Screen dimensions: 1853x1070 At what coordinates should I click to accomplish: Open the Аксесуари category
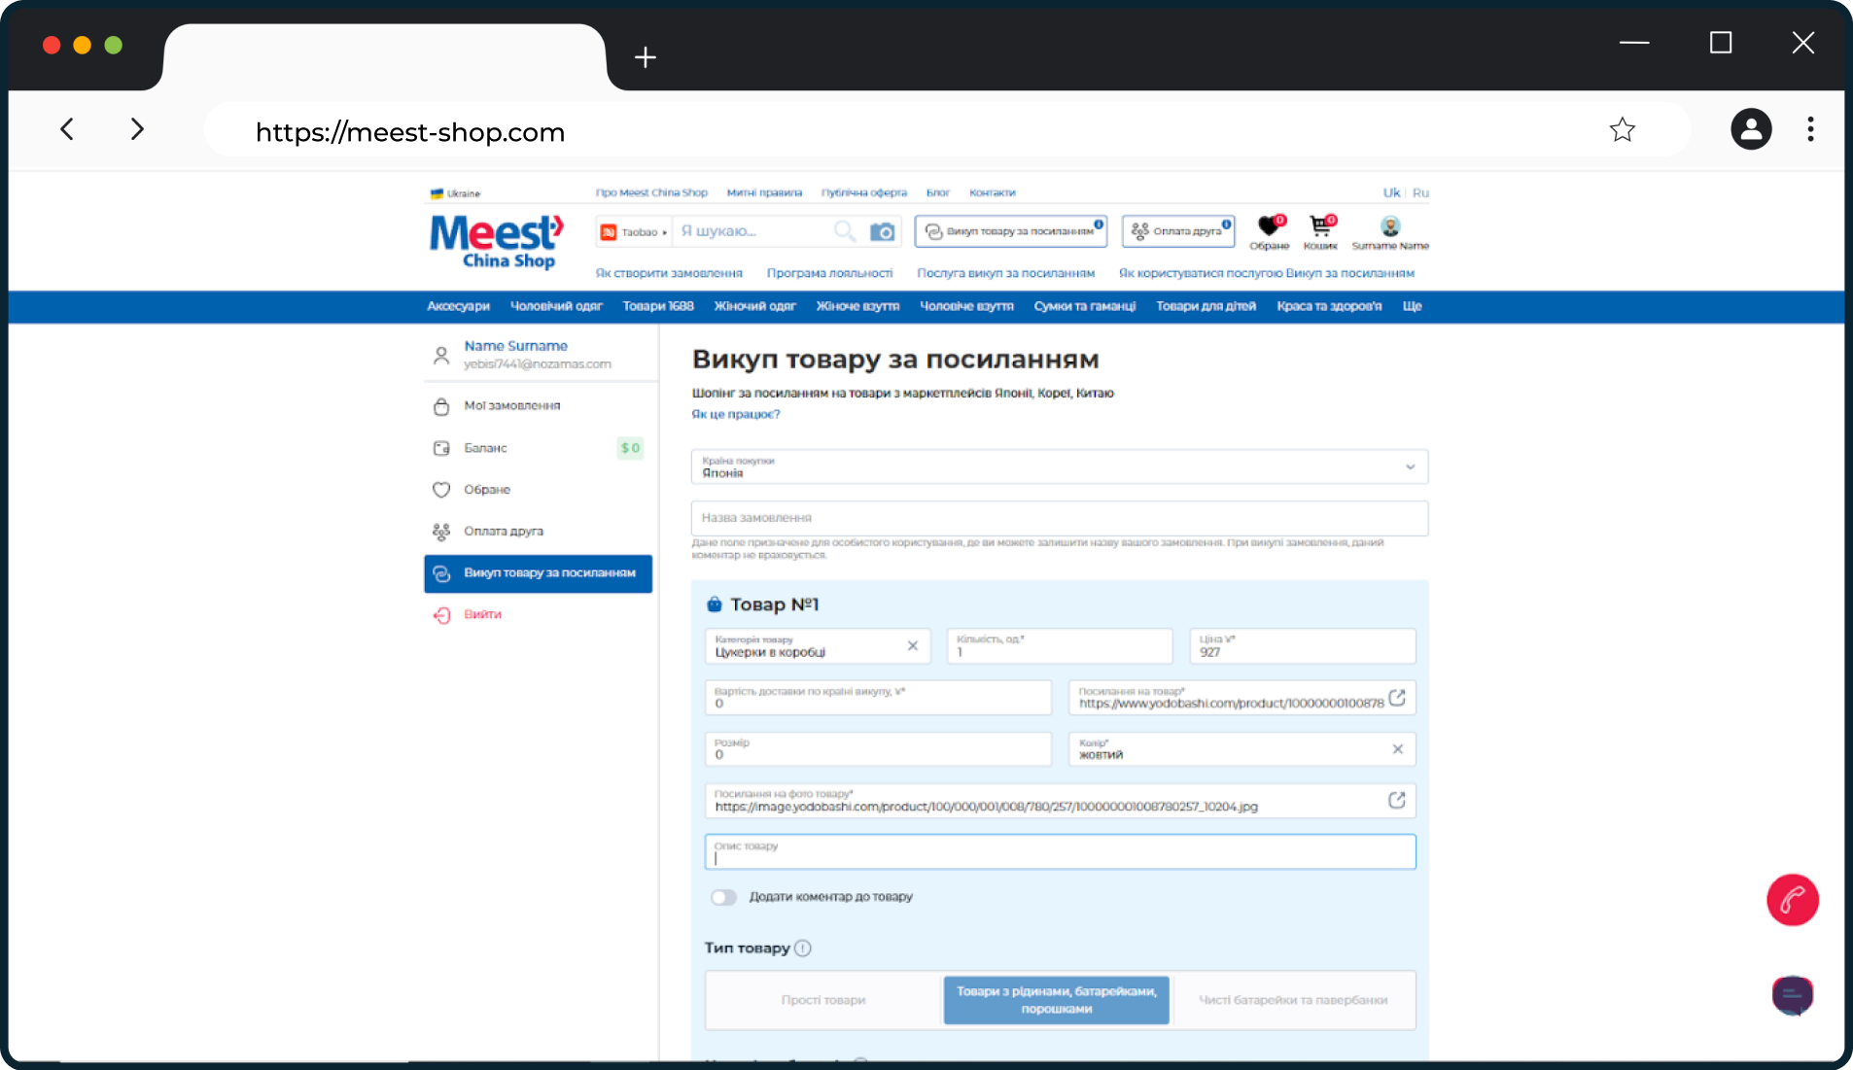tap(458, 306)
